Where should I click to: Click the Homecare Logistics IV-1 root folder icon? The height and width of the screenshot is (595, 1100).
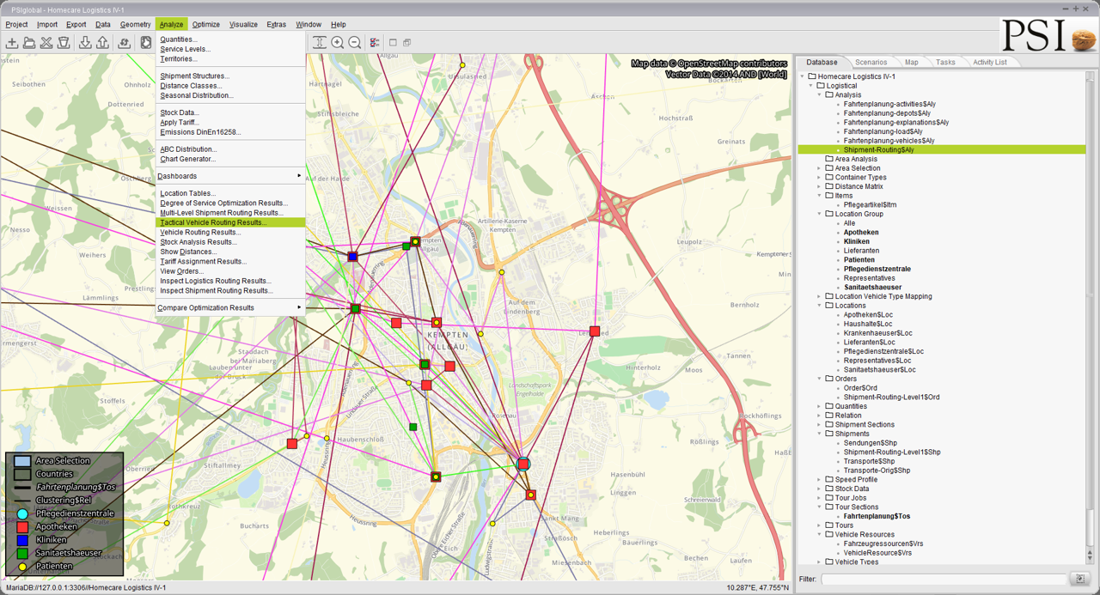coord(811,76)
